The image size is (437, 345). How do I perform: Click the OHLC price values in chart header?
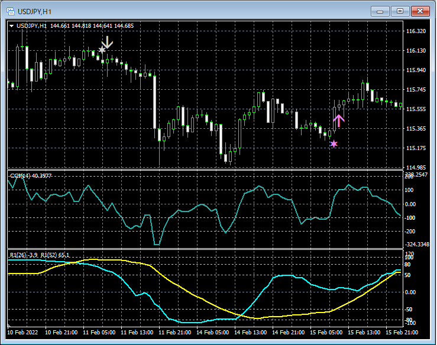[92, 25]
